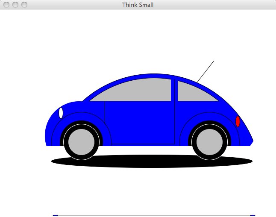This screenshot has height=217, width=276.
Task: Close the Think Small window
Action: coord(6,5)
